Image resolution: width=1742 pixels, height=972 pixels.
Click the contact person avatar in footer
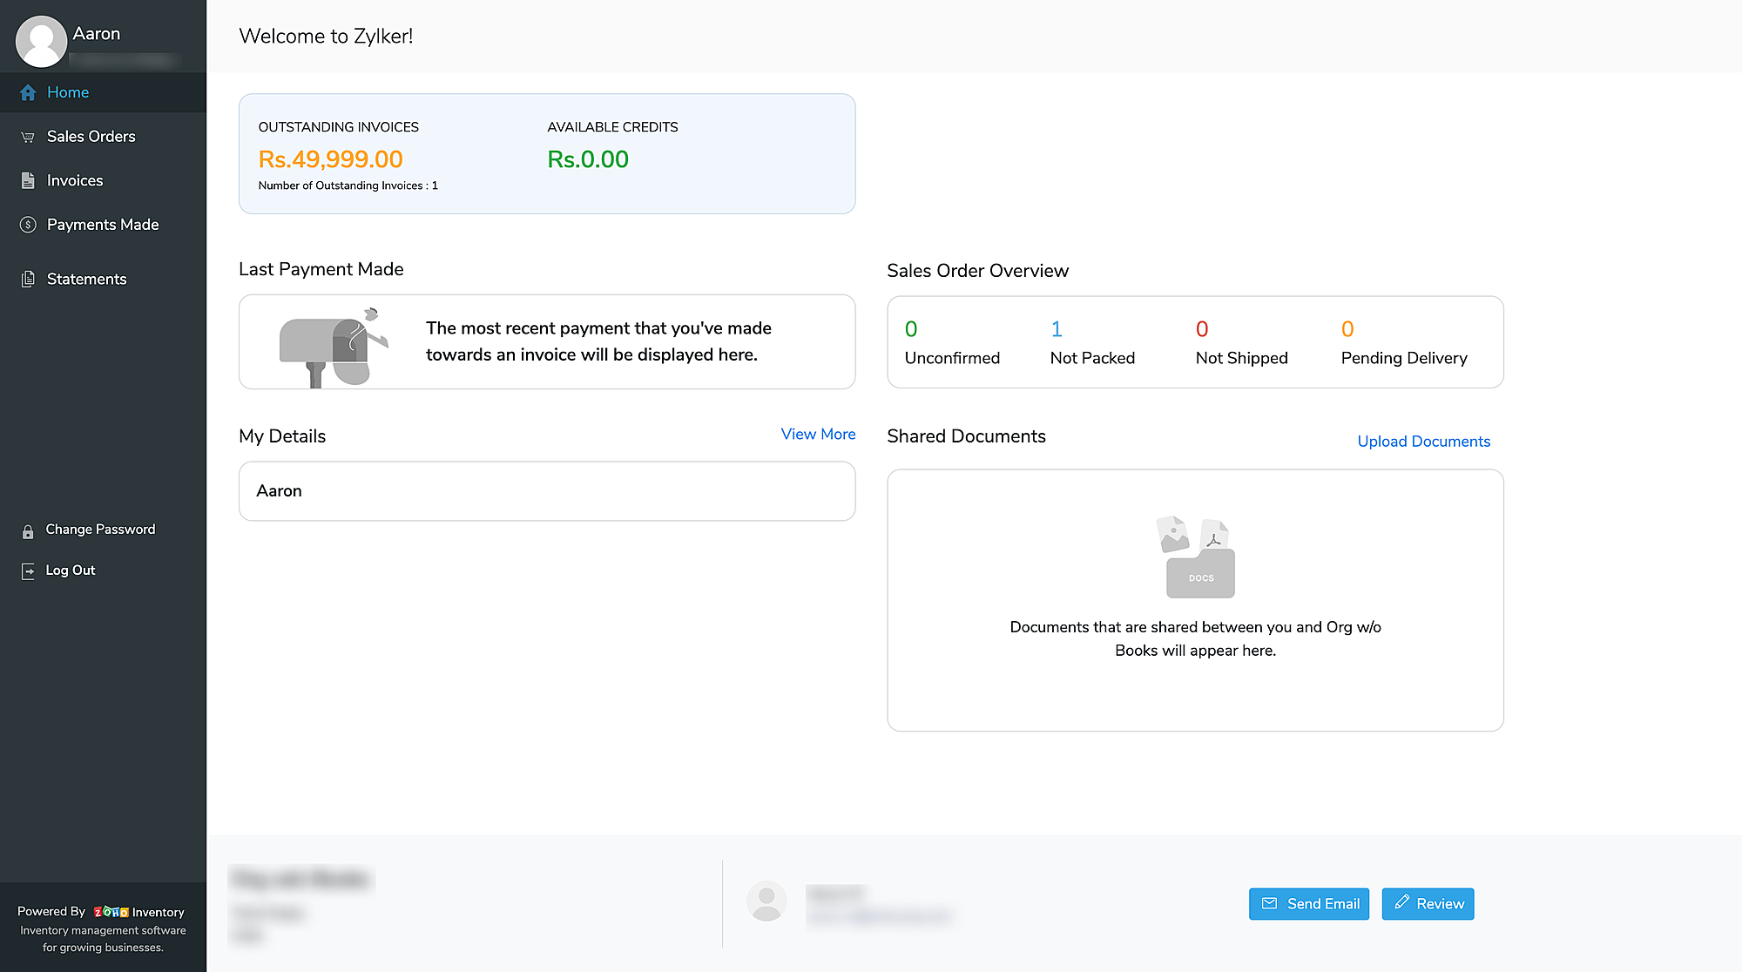coord(766,901)
